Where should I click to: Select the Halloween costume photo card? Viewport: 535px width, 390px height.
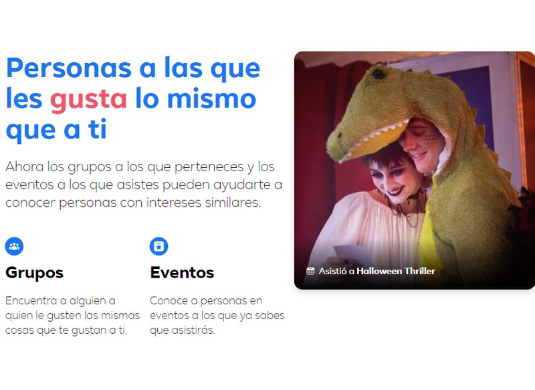[x=415, y=171]
